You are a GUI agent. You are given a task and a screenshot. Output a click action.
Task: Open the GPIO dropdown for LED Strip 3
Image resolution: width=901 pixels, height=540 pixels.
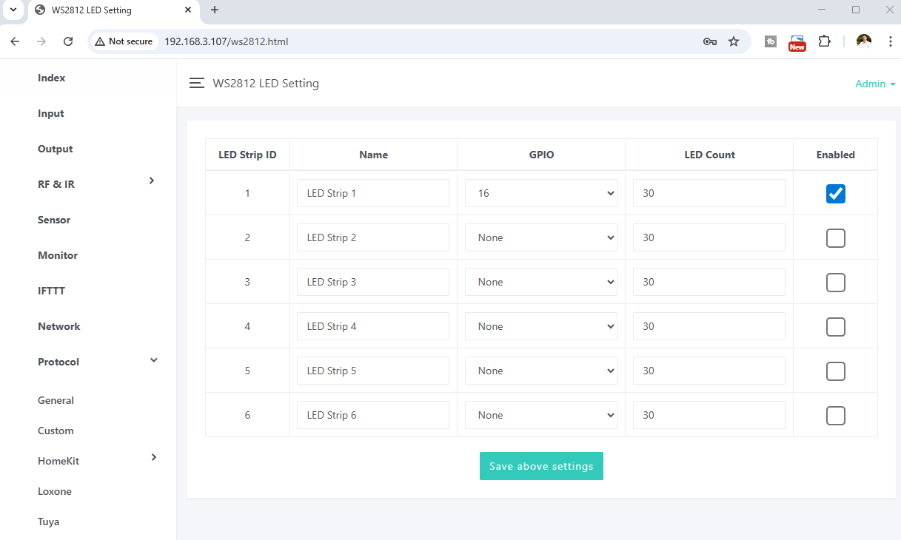pyautogui.click(x=540, y=282)
